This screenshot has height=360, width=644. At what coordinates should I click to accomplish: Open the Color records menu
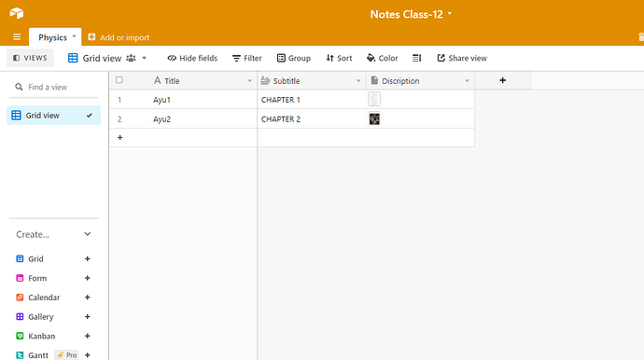coord(382,58)
